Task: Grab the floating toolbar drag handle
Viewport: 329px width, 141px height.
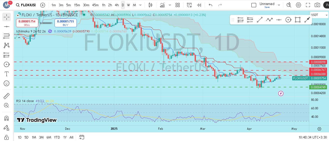Action: pos(233,20)
